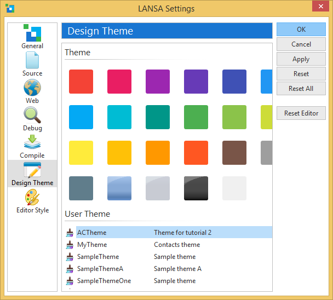Click the brush icon beside SampleThemeA
Image resolution: width=333 pixels, height=300 pixels.
pos(70,269)
